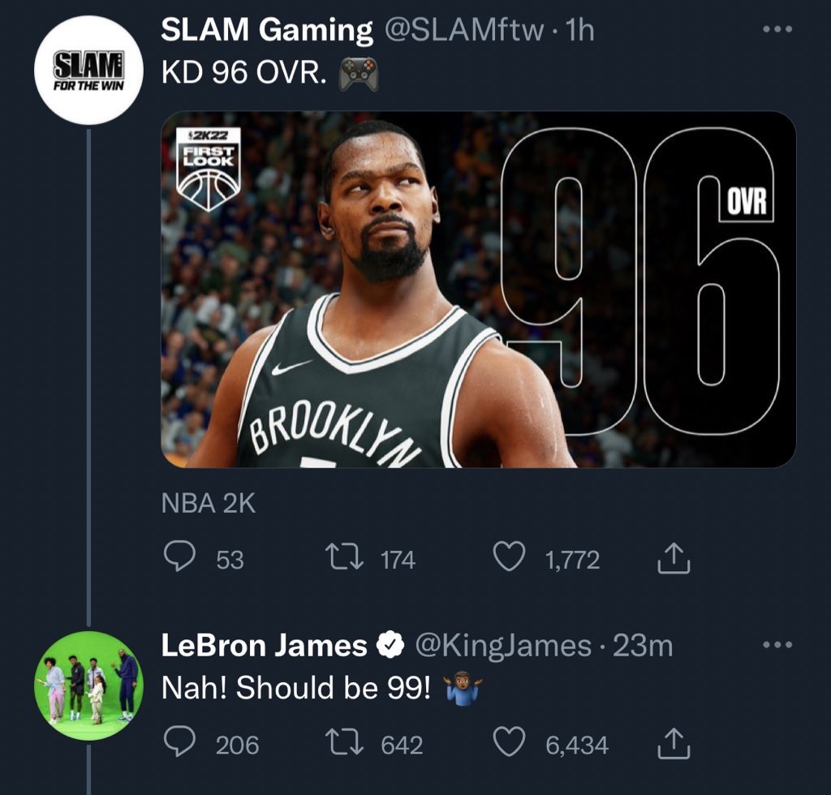Open more options for SLAM Gaming tweet

[778, 29]
